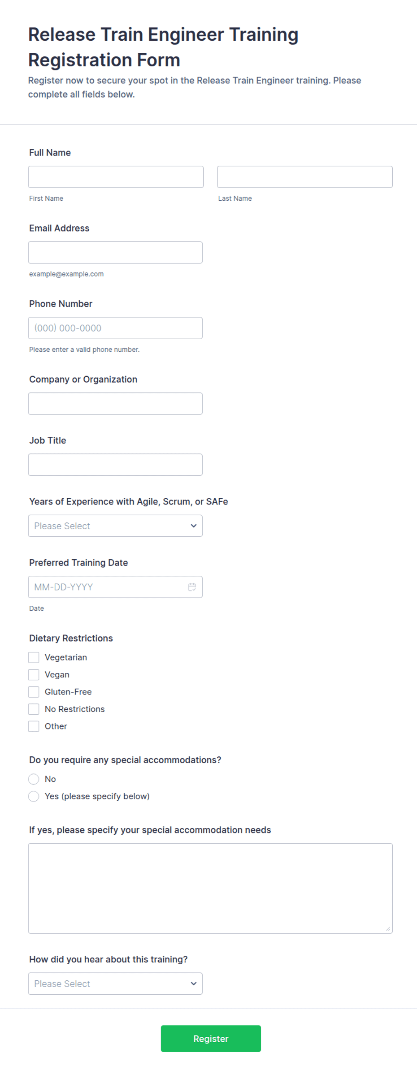Screen dimensions: 417x1074
Task: Enable the Gluten-Free checkbox
Action: 34,692
